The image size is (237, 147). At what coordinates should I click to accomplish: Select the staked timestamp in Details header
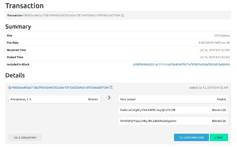[209, 88]
